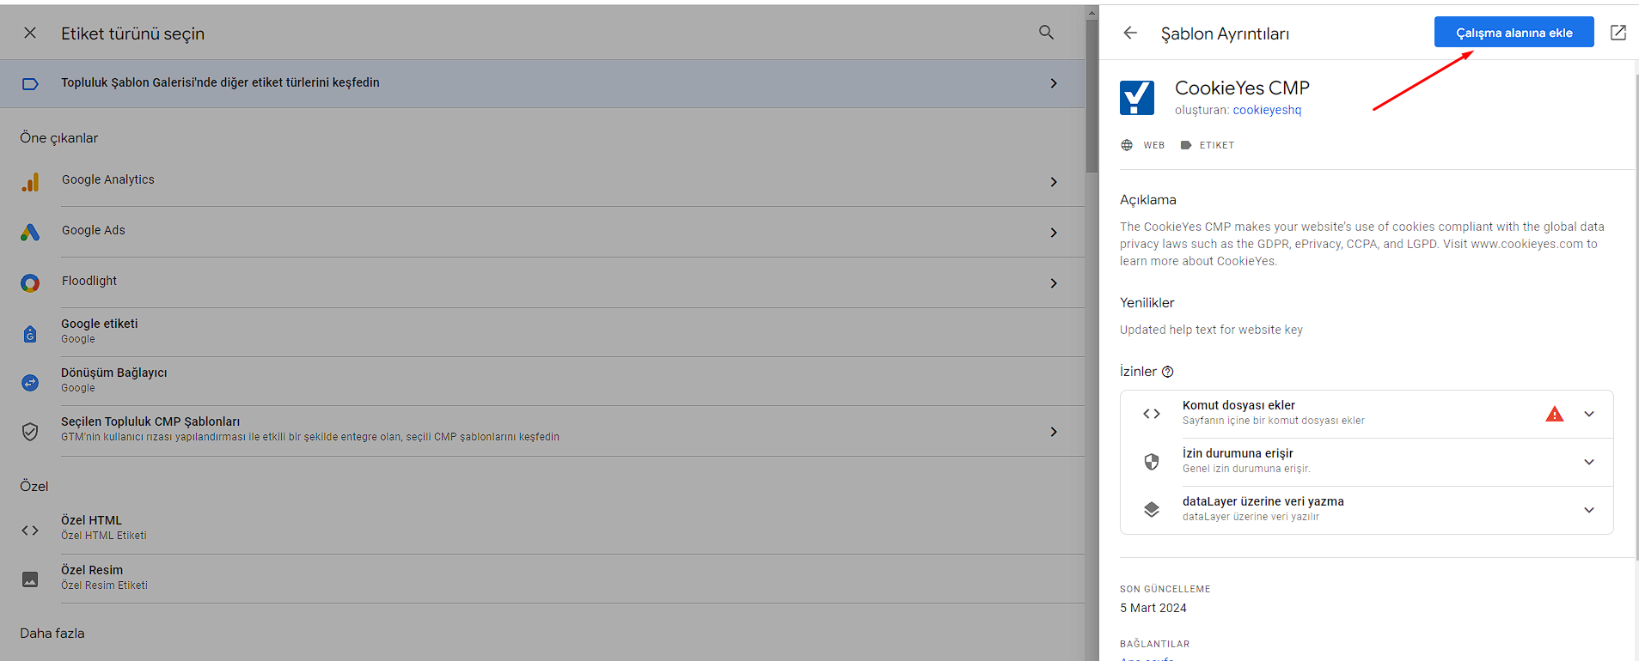Select the Özel HTML tag
The width and height of the screenshot is (1639, 661).
(x=92, y=527)
